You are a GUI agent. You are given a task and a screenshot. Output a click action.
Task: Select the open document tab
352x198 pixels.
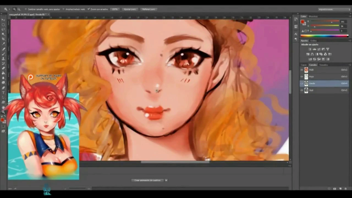tap(29, 14)
